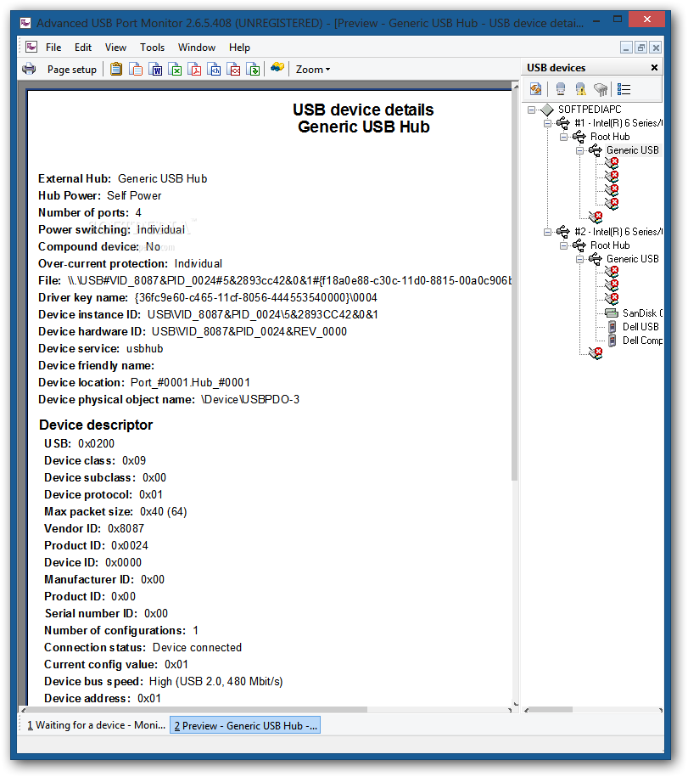
Task: Refresh the USB devices tree
Action: (535, 89)
